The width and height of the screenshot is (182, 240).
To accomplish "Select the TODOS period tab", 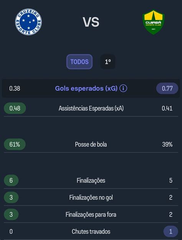I will coord(79,62).
